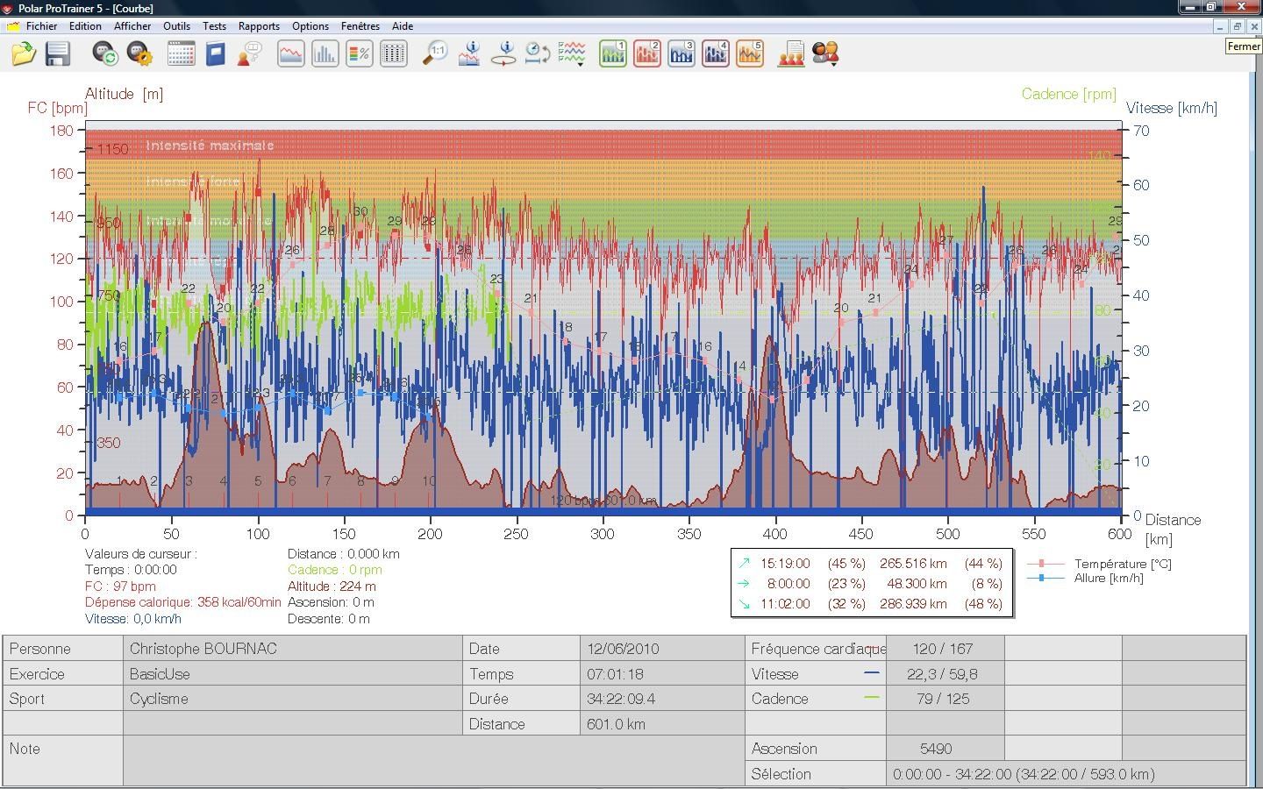Minimize the inner document window
The height and width of the screenshot is (789, 1263).
point(1220,26)
